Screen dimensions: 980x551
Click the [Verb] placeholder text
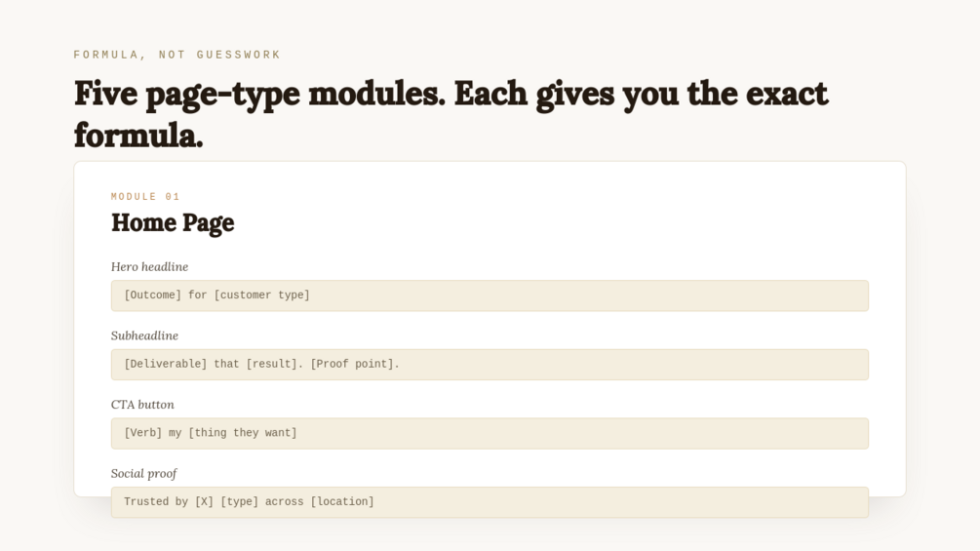[143, 432]
